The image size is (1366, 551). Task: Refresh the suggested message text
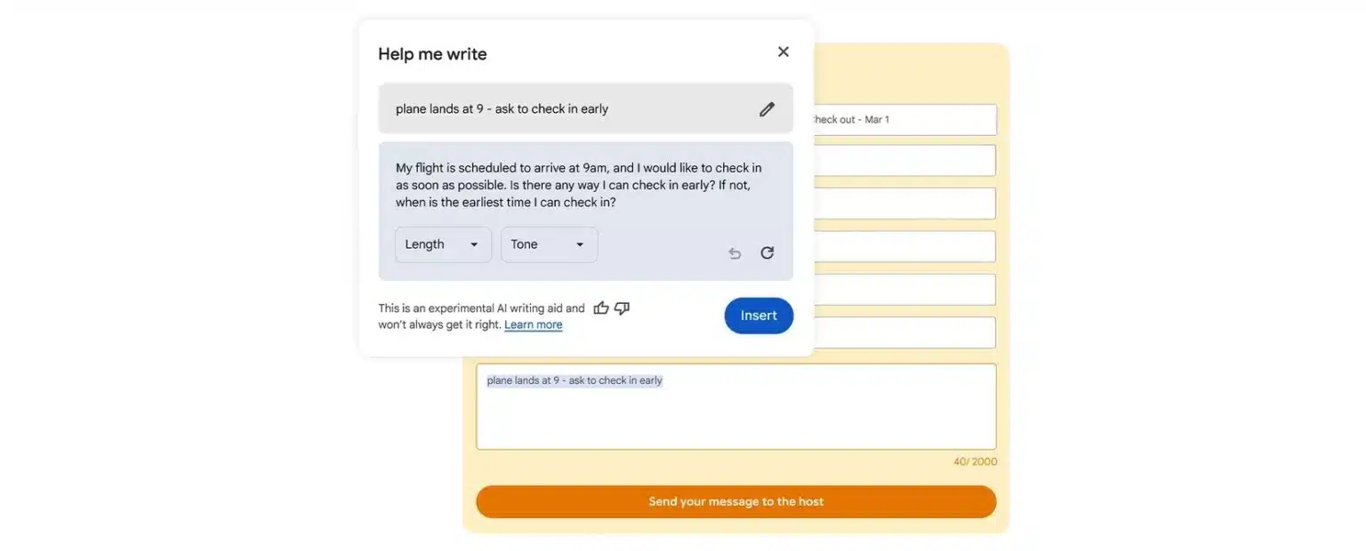pos(767,252)
